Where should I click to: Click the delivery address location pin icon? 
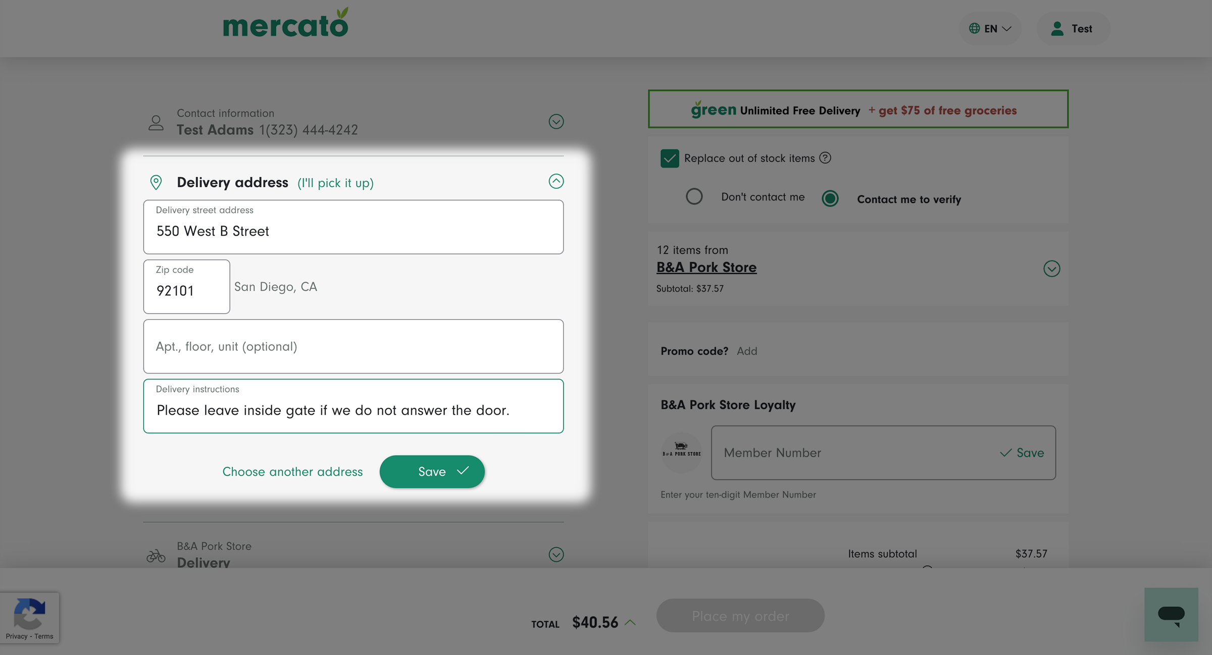(x=156, y=182)
